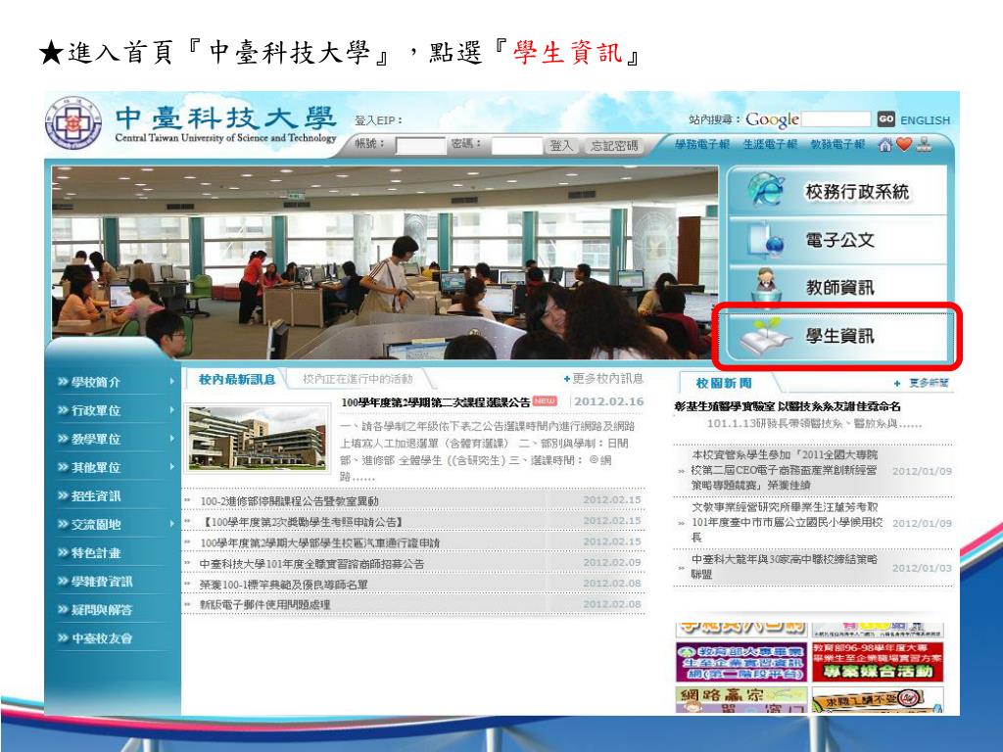Open 100-2進修部停開課程公告暨教室異動 news
This screenshot has height=752, width=1003.
pos(289,500)
